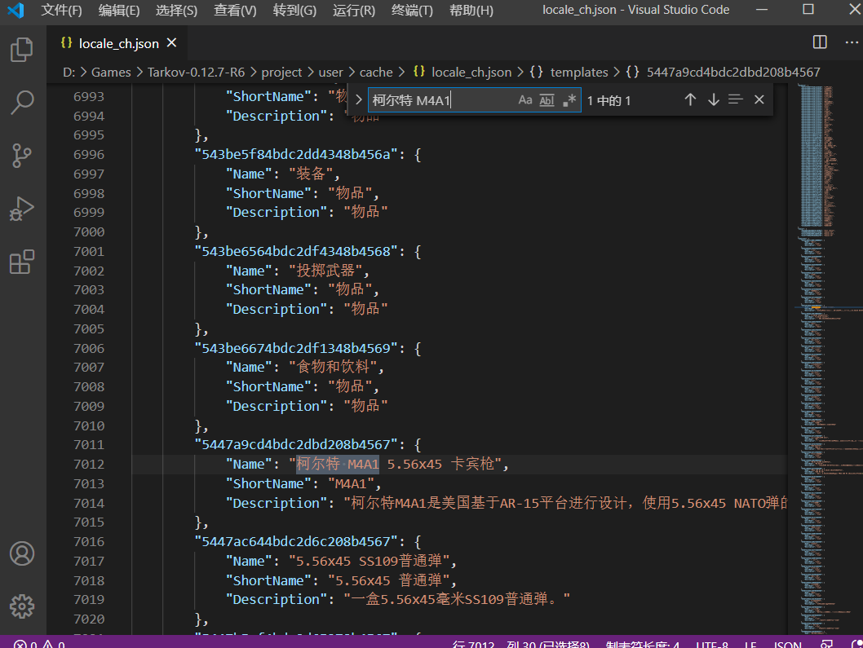This screenshot has height=648, width=863.
Task: Open errors and warnings status item
Action: [39, 644]
